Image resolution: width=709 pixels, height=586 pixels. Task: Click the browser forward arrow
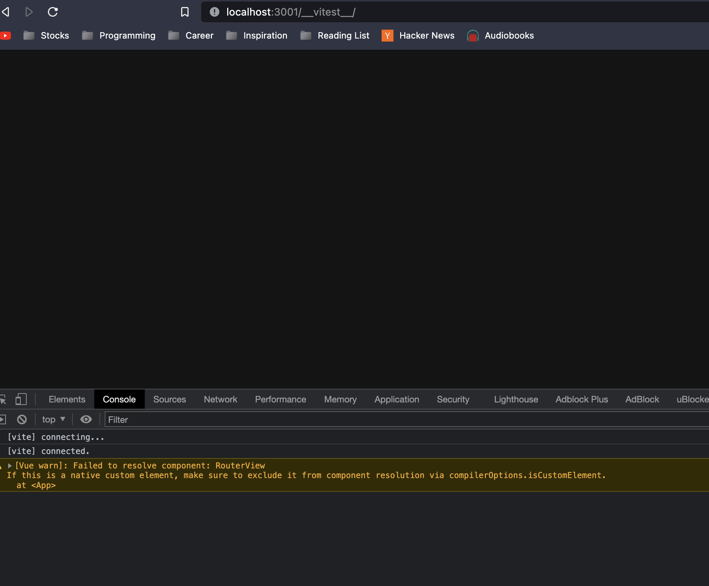(29, 12)
